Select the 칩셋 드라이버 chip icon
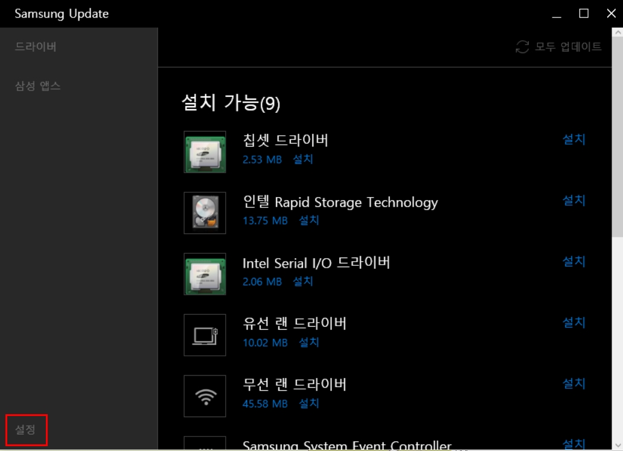The width and height of the screenshot is (623, 451). (205, 152)
